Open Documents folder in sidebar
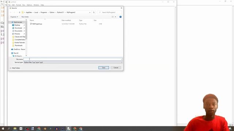 tap(18, 31)
